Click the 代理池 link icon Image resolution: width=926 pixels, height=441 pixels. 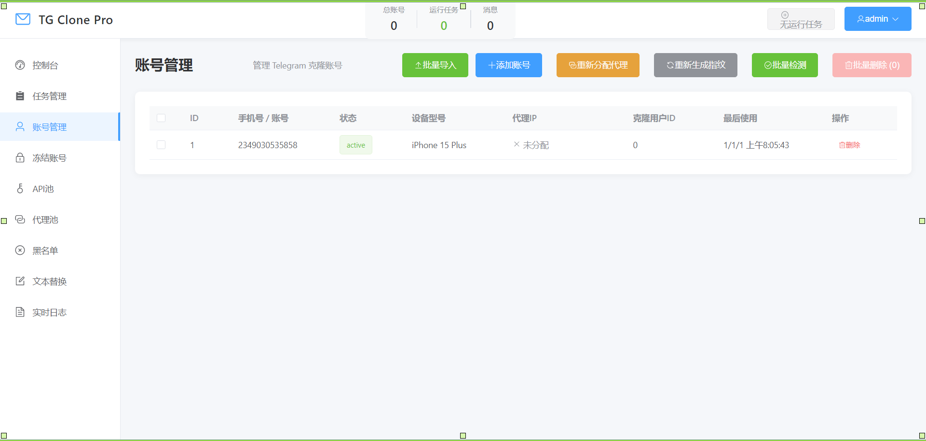click(x=20, y=220)
